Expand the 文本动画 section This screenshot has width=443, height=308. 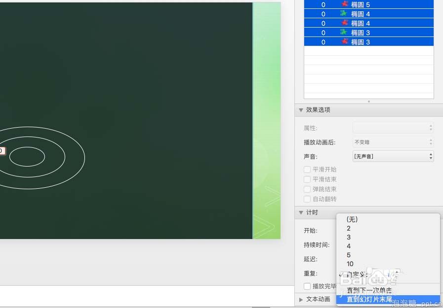click(301, 299)
